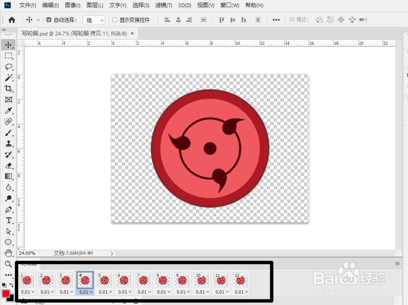
Task: Enable Show Transform Controls (显示变换控件) checkbox
Action: coord(114,20)
